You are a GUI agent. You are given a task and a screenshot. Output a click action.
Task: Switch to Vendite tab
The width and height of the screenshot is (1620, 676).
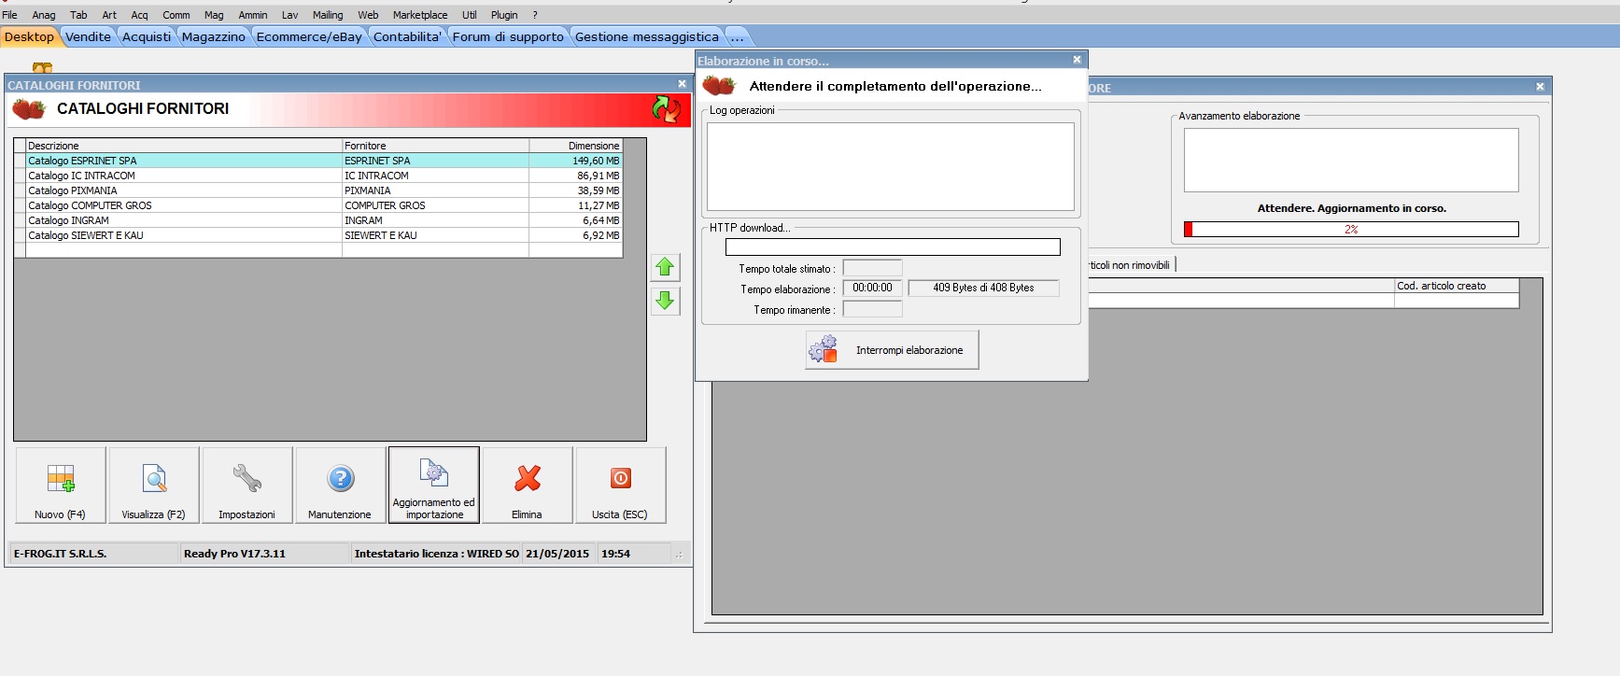pyautogui.click(x=89, y=37)
